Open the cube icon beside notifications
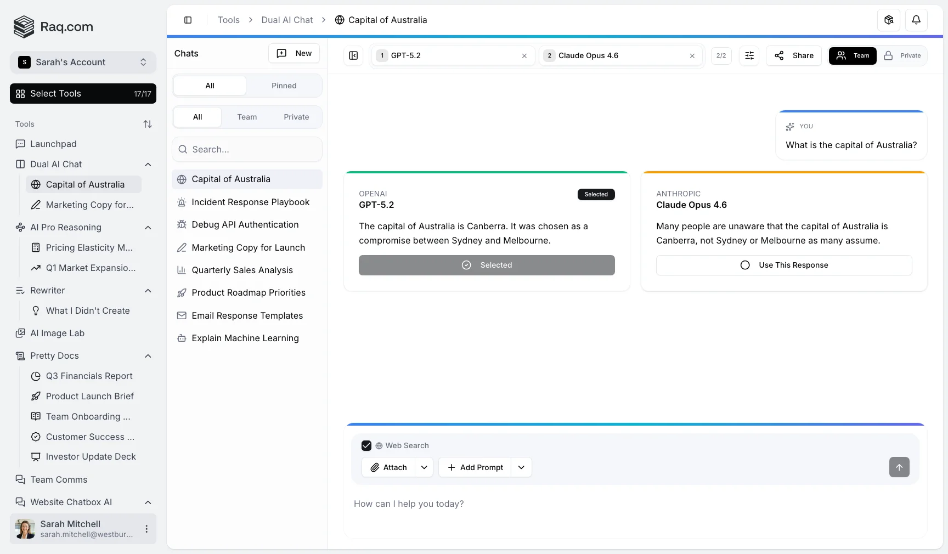The height and width of the screenshot is (554, 948). click(889, 20)
